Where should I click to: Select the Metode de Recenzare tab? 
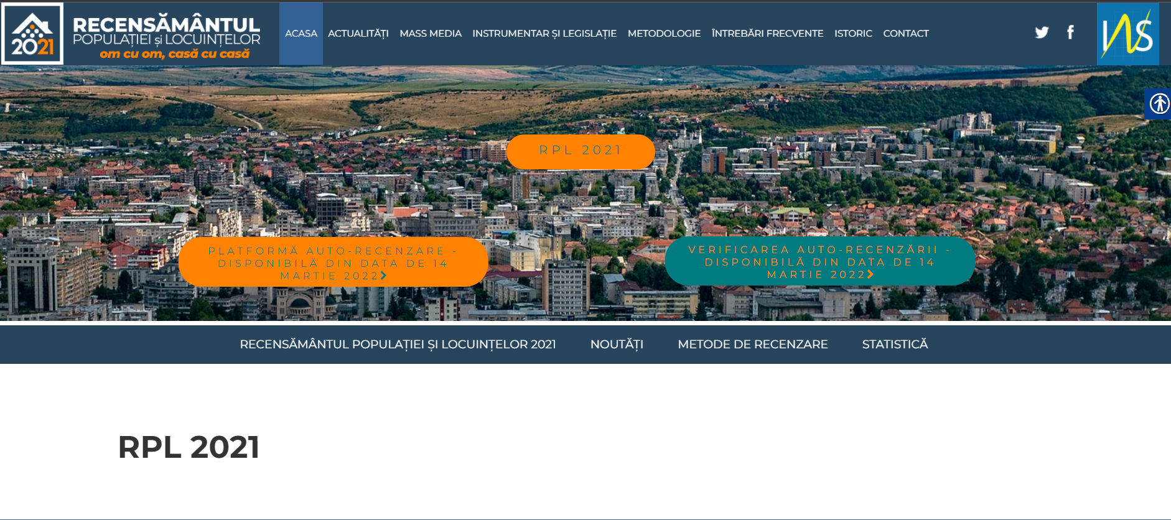pyautogui.click(x=752, y=345)
